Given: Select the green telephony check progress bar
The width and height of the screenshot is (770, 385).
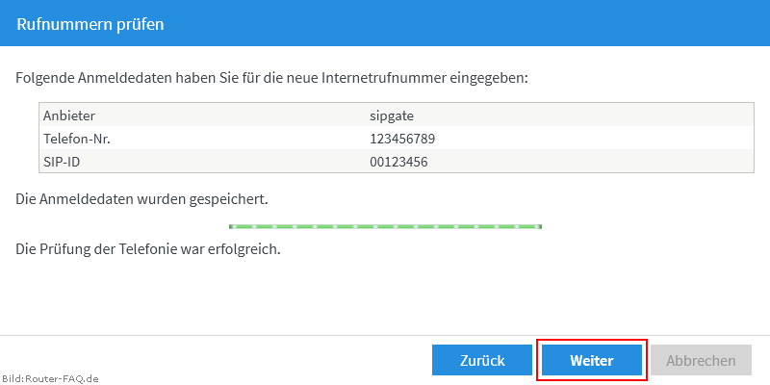Looking at the screenshot, I should [x=386, y=226].
